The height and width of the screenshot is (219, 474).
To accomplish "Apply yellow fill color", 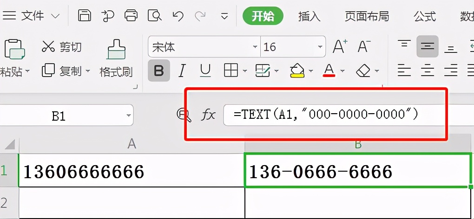I will [x=297, y=71].
